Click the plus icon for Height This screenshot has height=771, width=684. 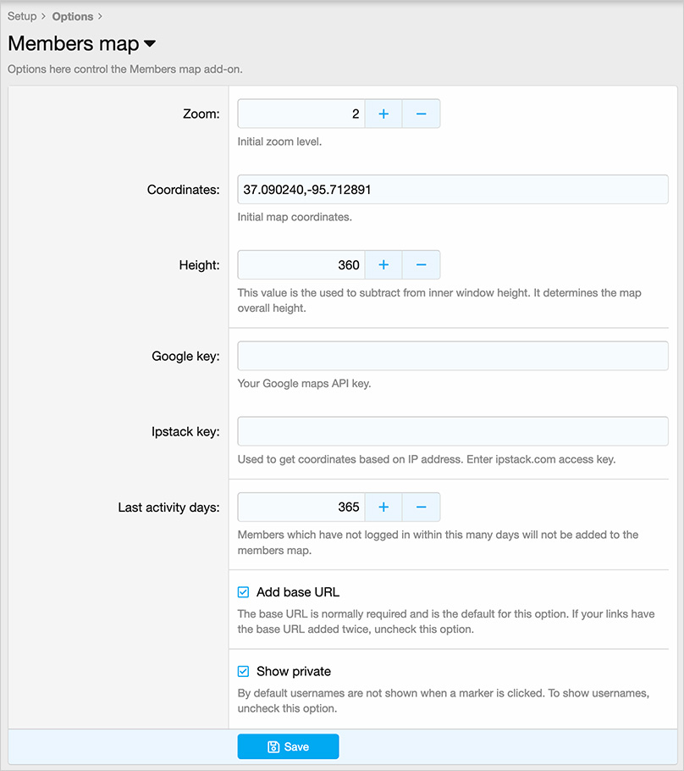click(x=383, y=265)
